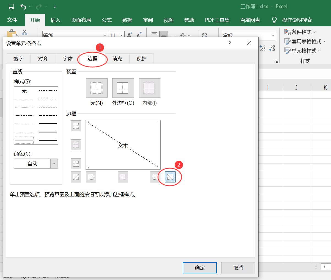Apply the 外边框 border preset
Screen dimensions: 331x280
click(123, 88)
